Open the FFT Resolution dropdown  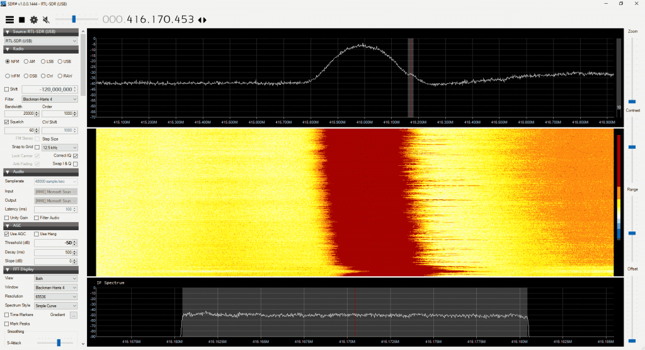(55, 296)
